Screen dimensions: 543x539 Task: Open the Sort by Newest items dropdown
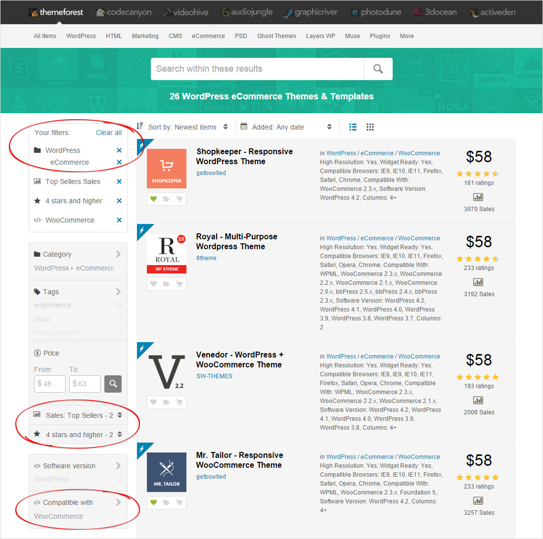click(x=182, y=127)
